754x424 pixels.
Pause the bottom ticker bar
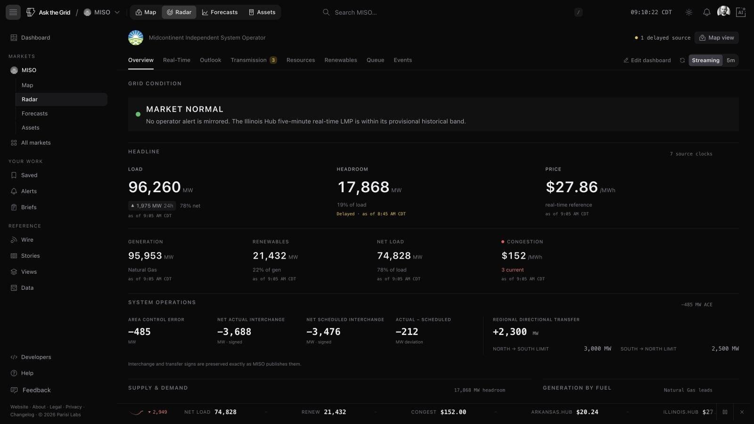pos(725,412)
